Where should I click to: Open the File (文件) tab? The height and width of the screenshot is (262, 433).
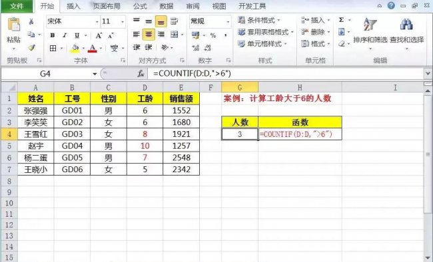(x=17, y=6)
